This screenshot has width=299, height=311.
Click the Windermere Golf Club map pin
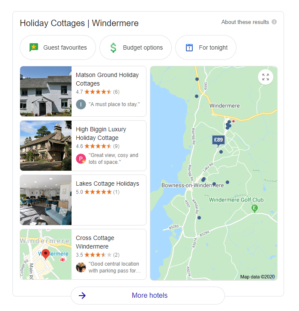pyautogui.click(x=254, y=209)
